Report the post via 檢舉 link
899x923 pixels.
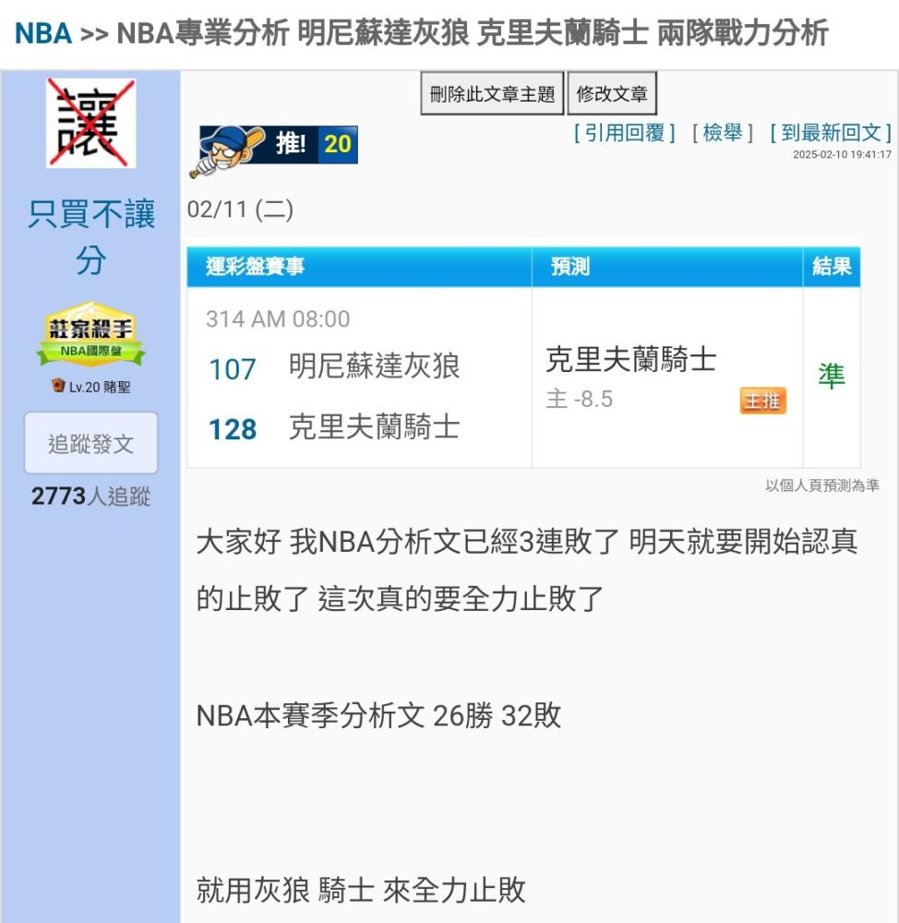click(723, 133)
